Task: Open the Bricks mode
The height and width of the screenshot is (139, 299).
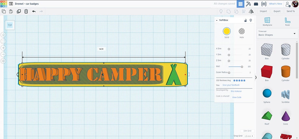Action: coord(256,4)
